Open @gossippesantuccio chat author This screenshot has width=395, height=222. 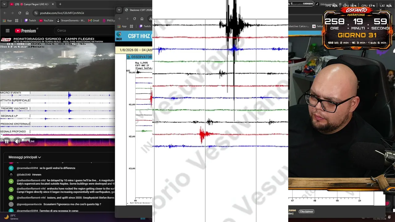coord(29,204)
